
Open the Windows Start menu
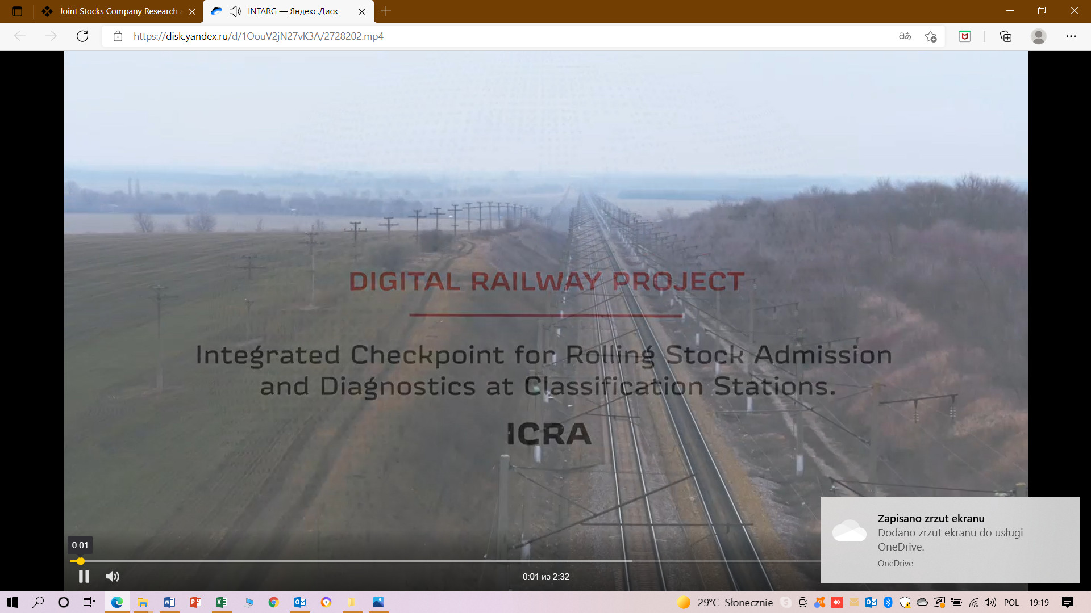(x=13, y=602)
